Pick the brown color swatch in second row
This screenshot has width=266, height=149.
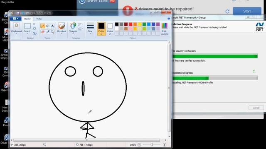pos(126,29)
